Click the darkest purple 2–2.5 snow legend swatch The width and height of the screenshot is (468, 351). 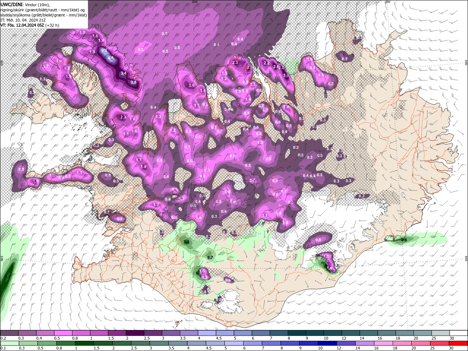click(135, 333)
